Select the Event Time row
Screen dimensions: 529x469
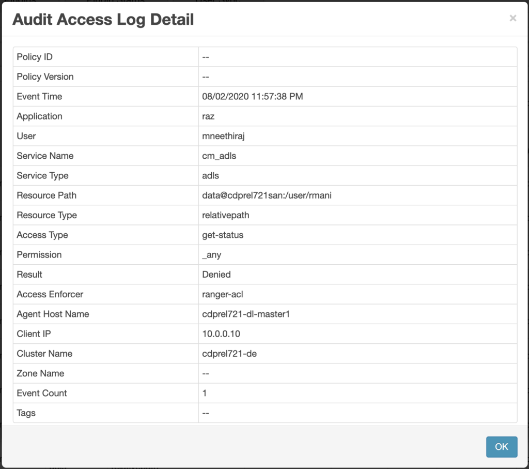coord(103,96)
